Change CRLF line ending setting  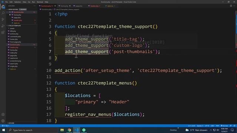click(x=212, y=126)
